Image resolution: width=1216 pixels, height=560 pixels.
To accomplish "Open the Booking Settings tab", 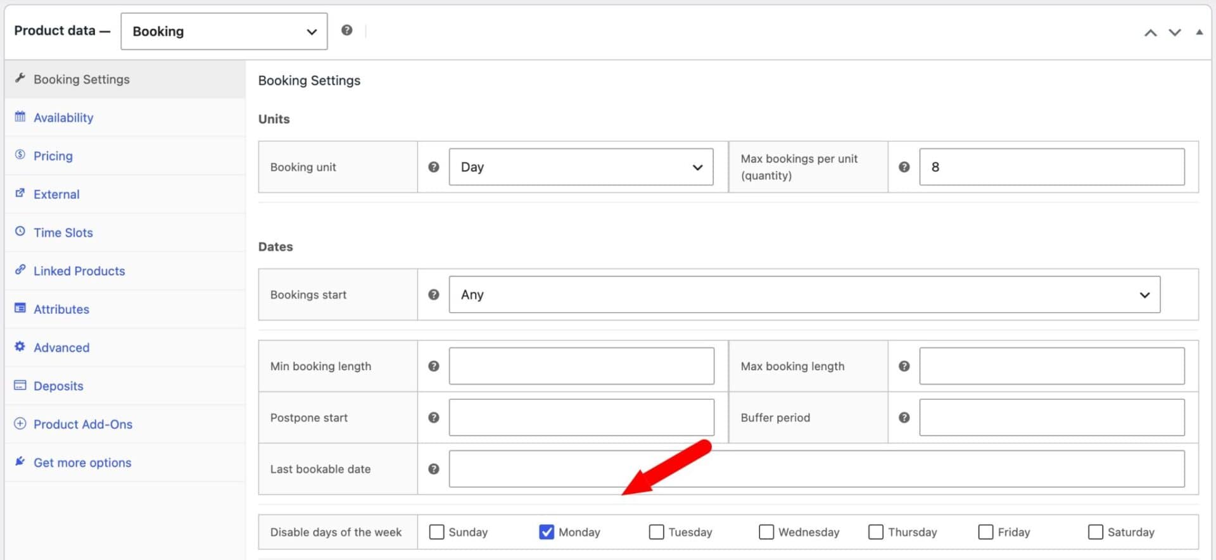I will (x=125, y=79).
